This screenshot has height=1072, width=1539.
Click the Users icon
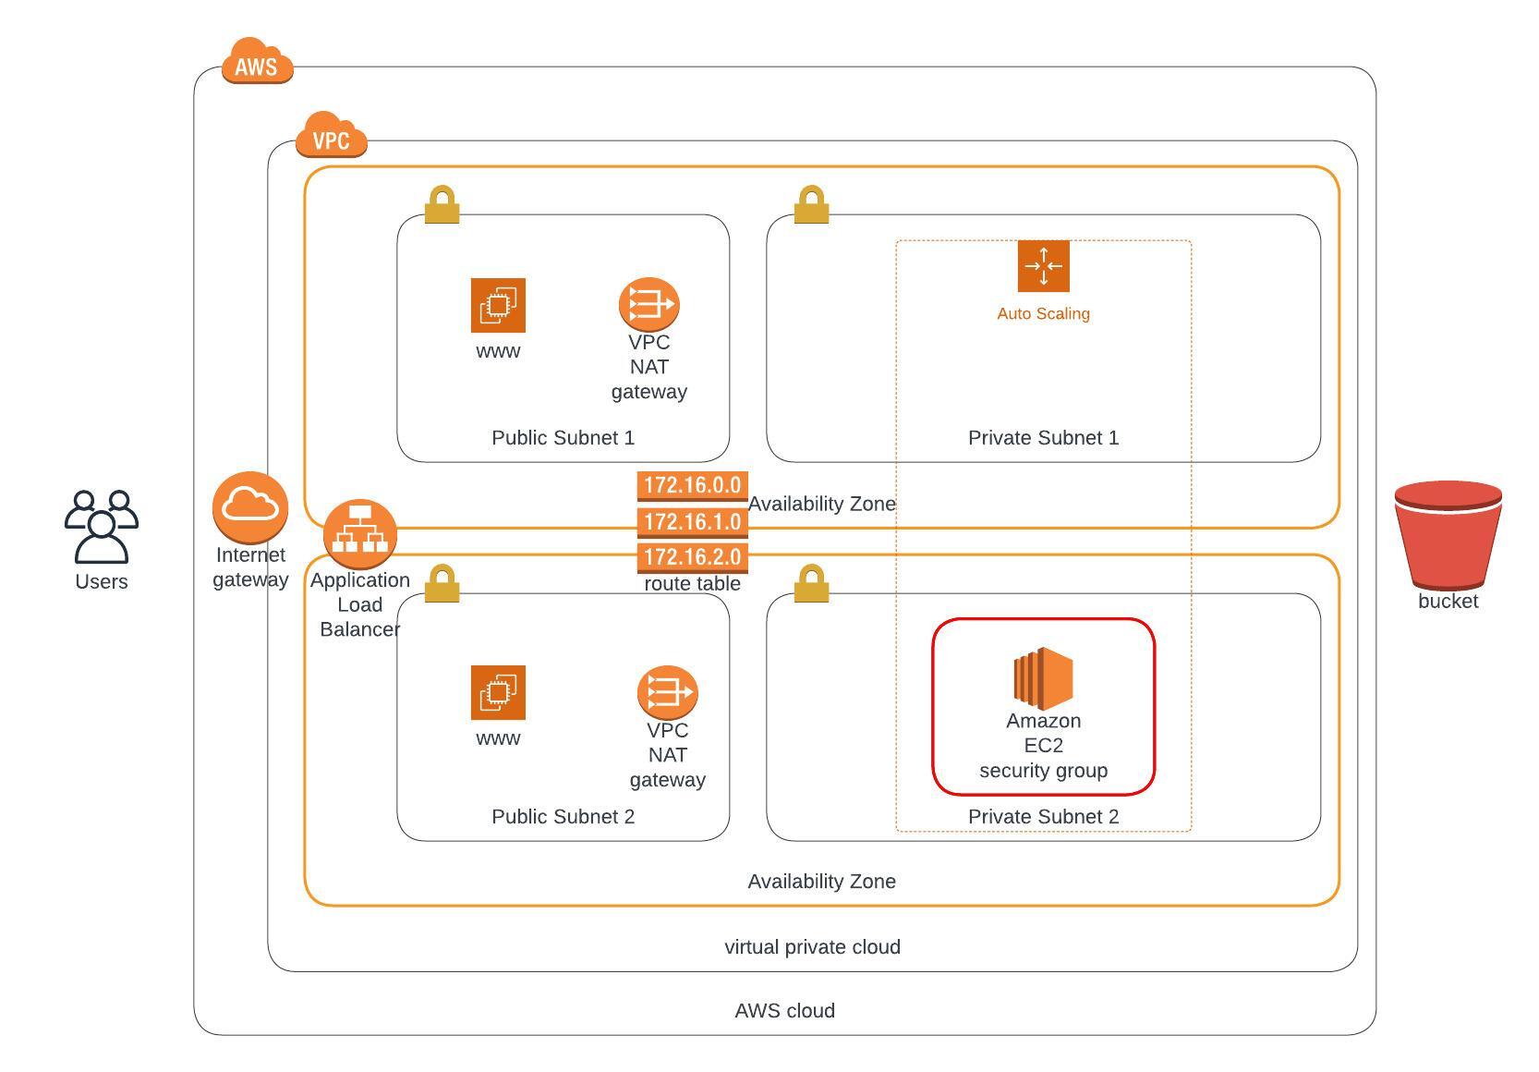102,526
